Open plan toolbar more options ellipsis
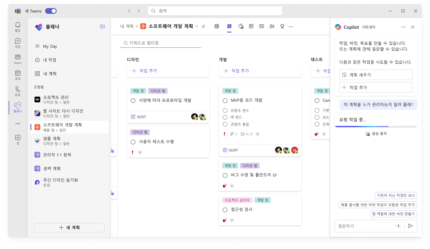The height and width of the screenshot is (249, 430). point(291,26)
